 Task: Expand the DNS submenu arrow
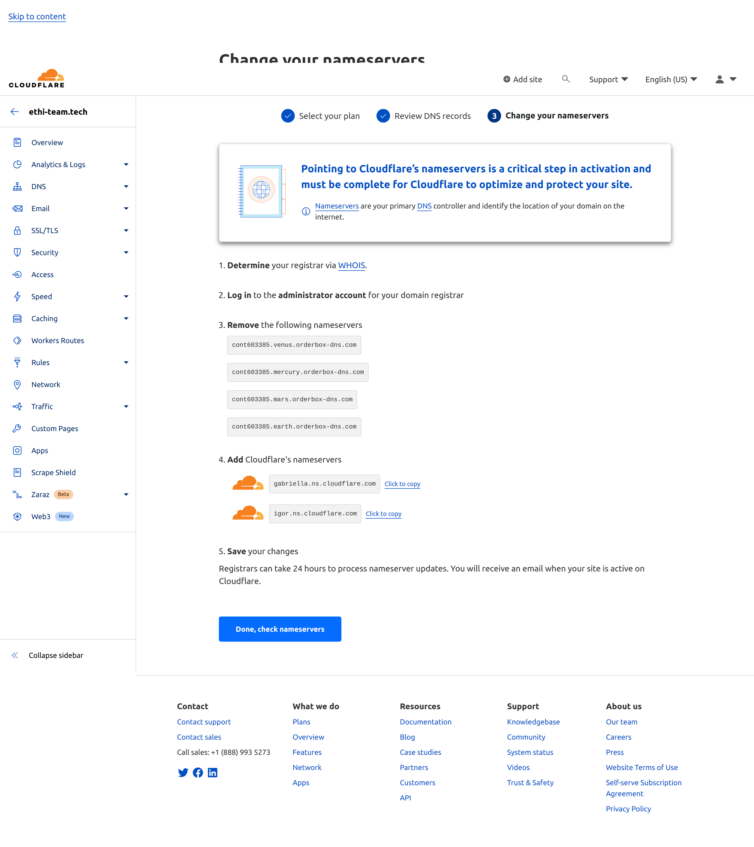coord(126,186)
